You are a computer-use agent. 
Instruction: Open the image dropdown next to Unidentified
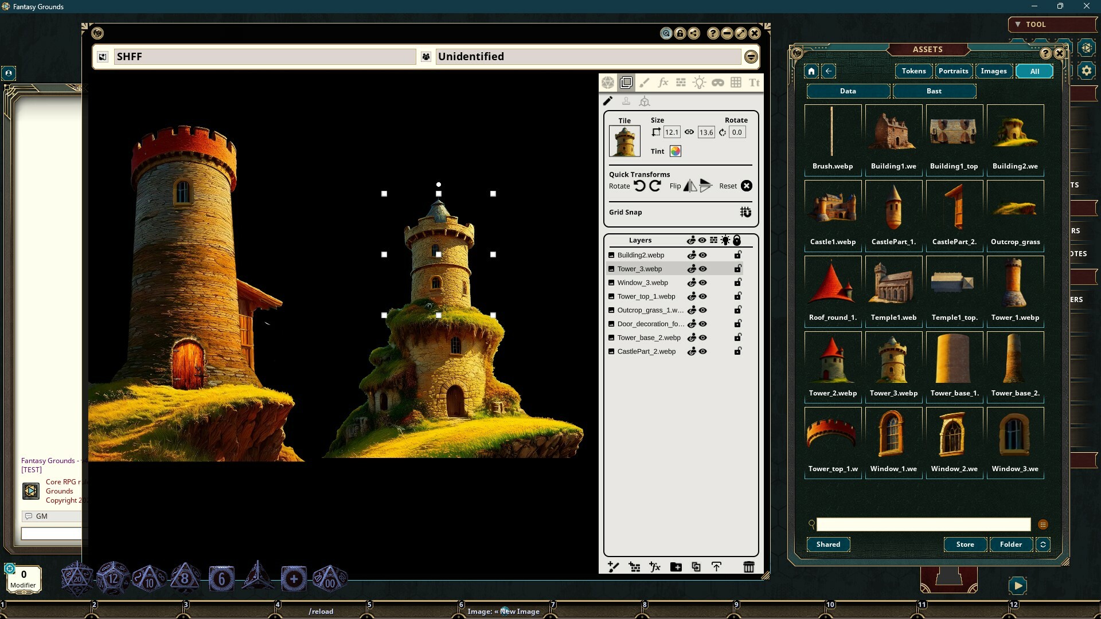751,56
